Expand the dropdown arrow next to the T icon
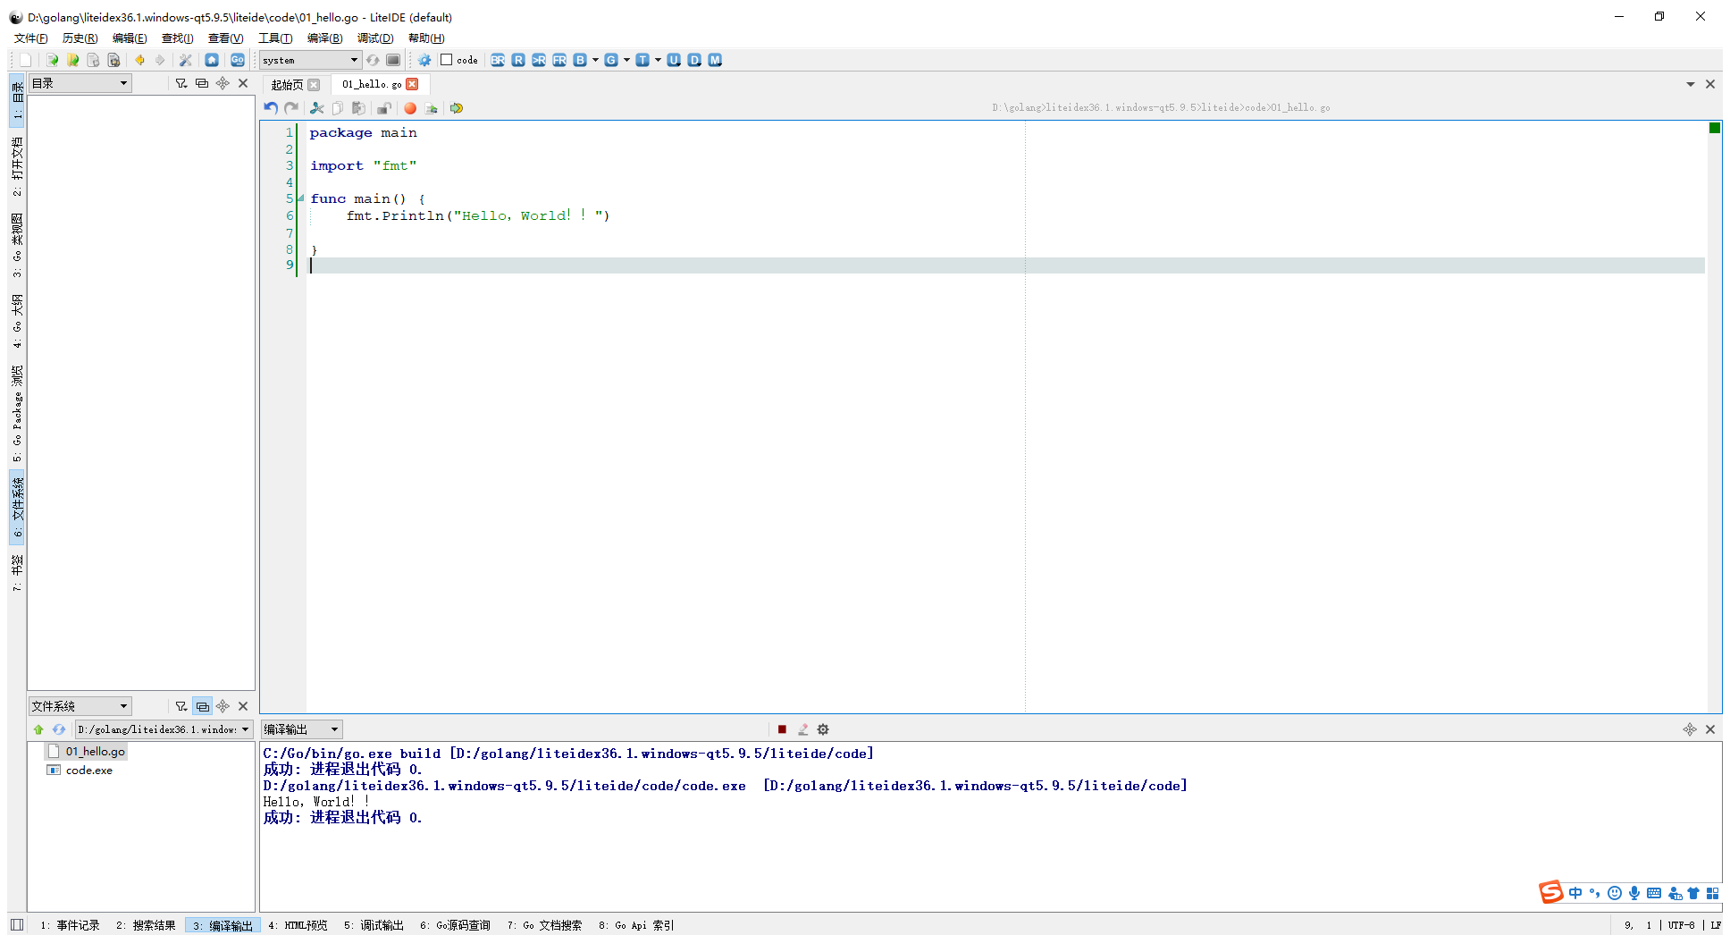The image size is (1730, 935). coord(658,60)
